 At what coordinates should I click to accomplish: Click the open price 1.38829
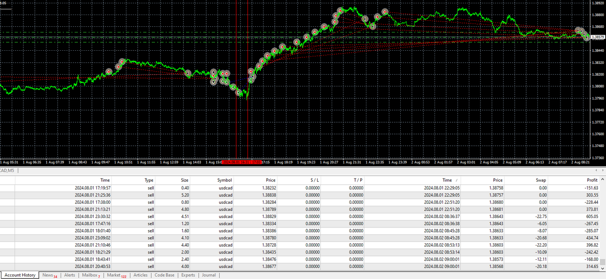point(269,217)
